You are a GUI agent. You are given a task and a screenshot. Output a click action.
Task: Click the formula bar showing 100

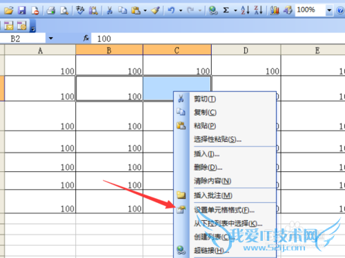click(218, 39)
